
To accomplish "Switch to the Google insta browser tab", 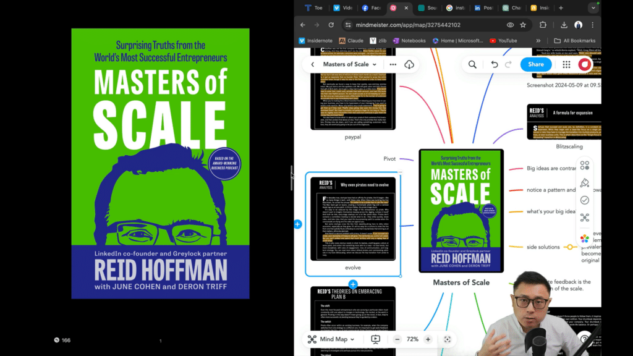I will tap(456, 7).
